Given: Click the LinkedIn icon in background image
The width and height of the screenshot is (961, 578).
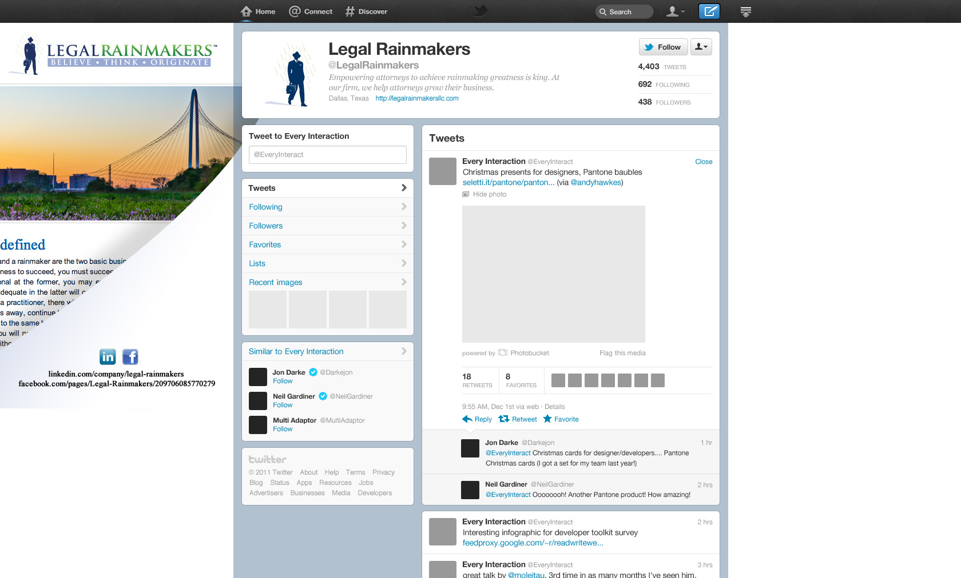Looking at the screenshot, I should click(x=108, y=357).
